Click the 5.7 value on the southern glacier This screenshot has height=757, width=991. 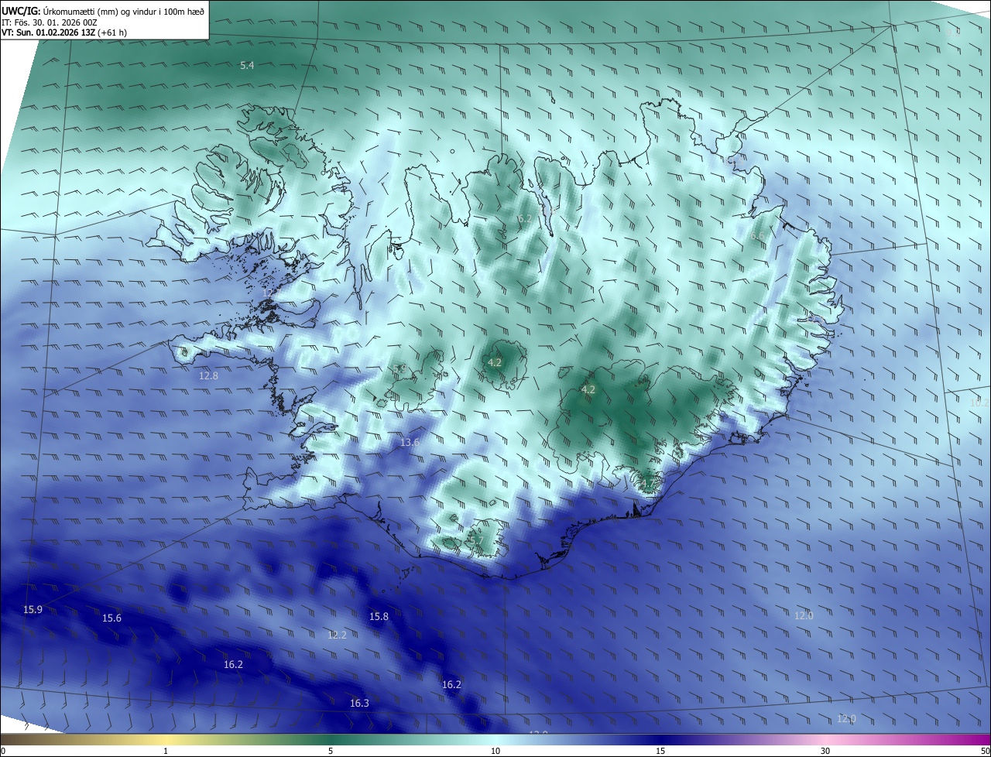[476, 540]
